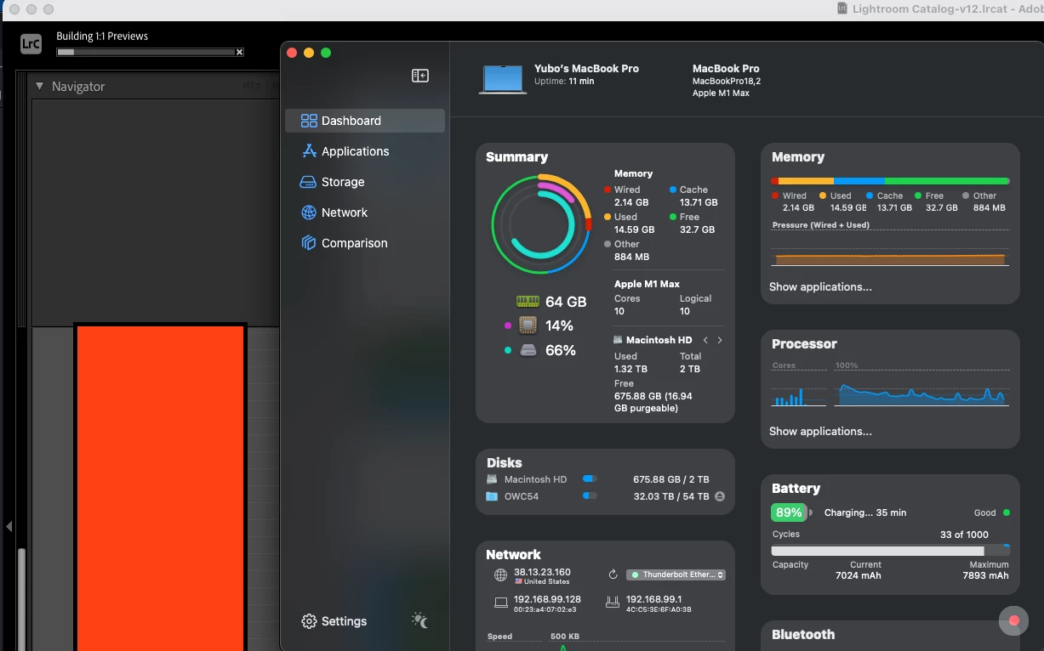Click the green battery Good status dot

[1007, 512]
